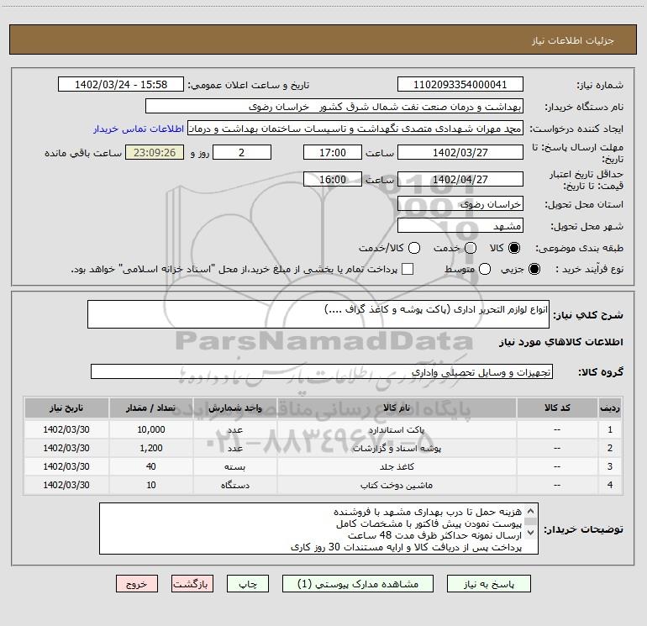Click the quantity cell 10,000

151,429
